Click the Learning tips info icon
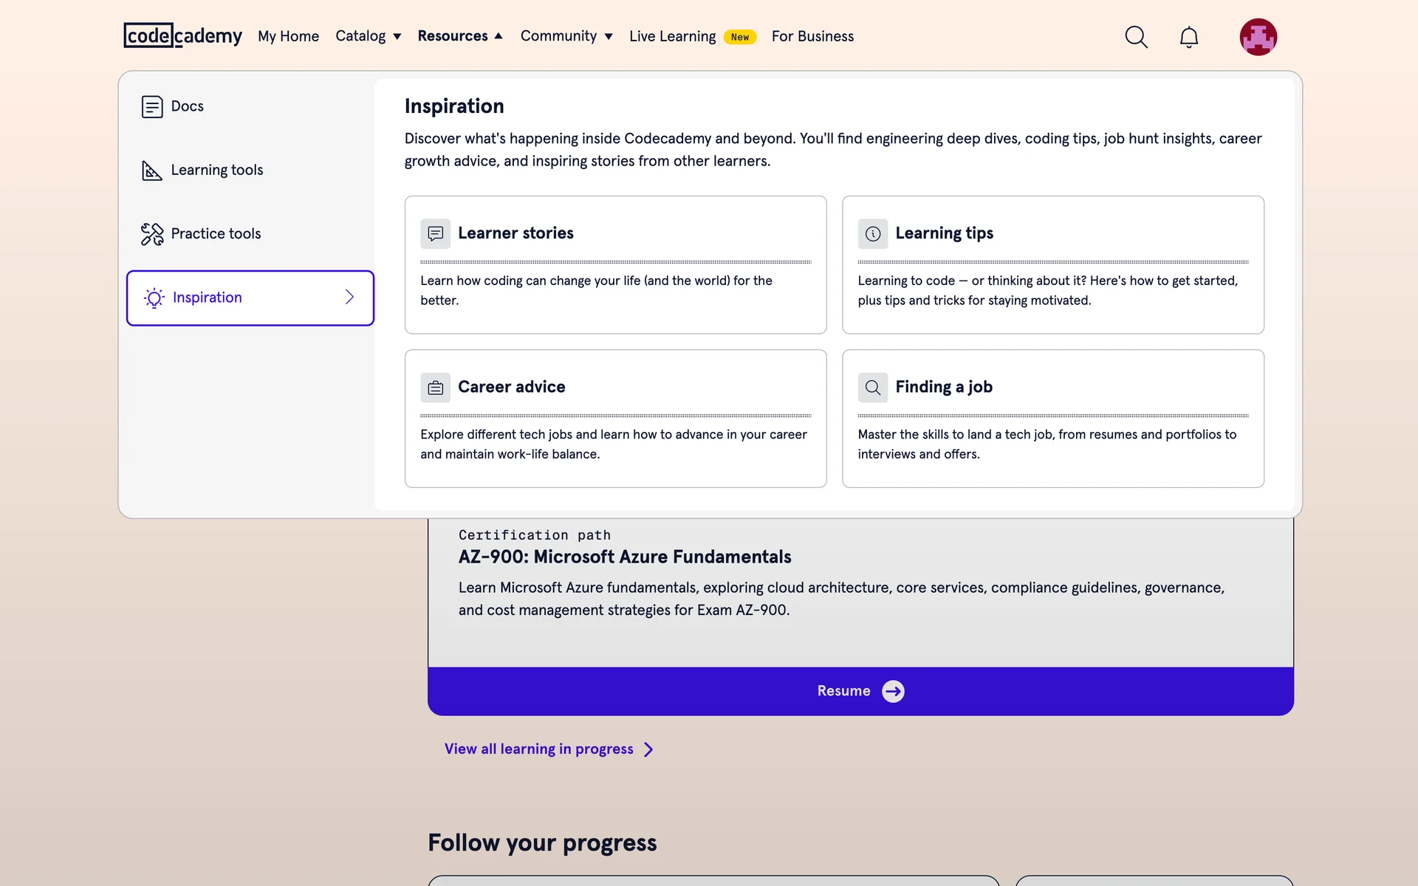 [872, 233]
